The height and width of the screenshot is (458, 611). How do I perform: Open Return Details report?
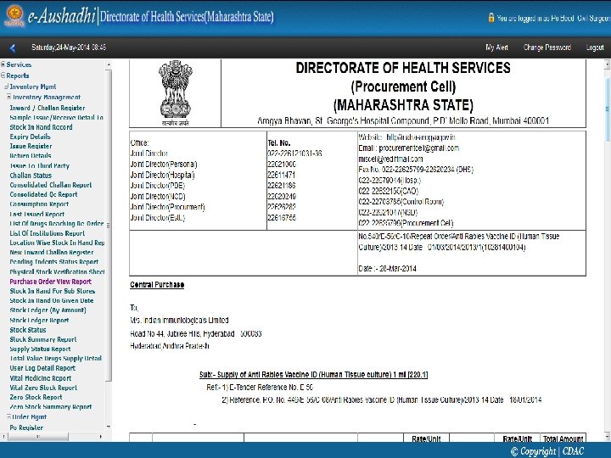pos(31,155)
